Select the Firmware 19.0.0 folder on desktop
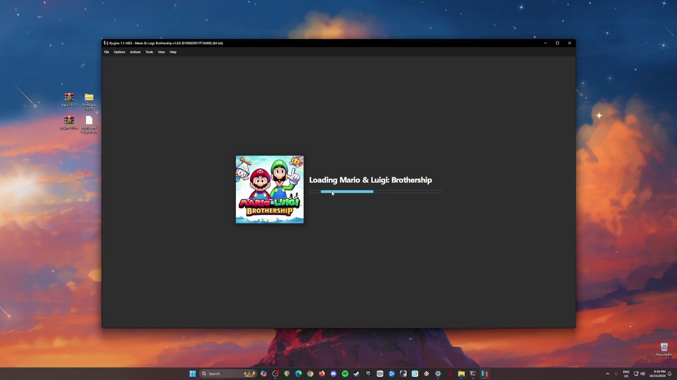The width and height of the screenshot is (677, 380). (x=89, y=101)
